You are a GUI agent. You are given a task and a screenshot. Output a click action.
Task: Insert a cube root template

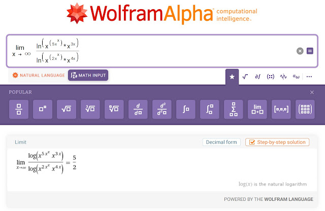tap(90, 109)
